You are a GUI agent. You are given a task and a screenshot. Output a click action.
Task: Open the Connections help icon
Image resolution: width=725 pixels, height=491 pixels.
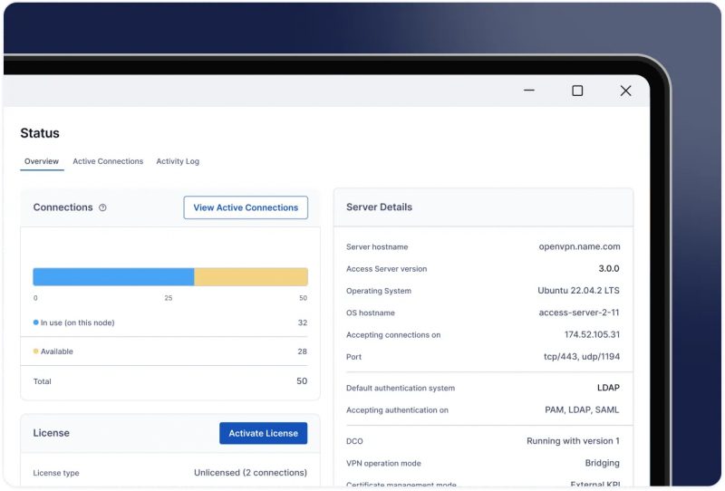click(102, 207)
